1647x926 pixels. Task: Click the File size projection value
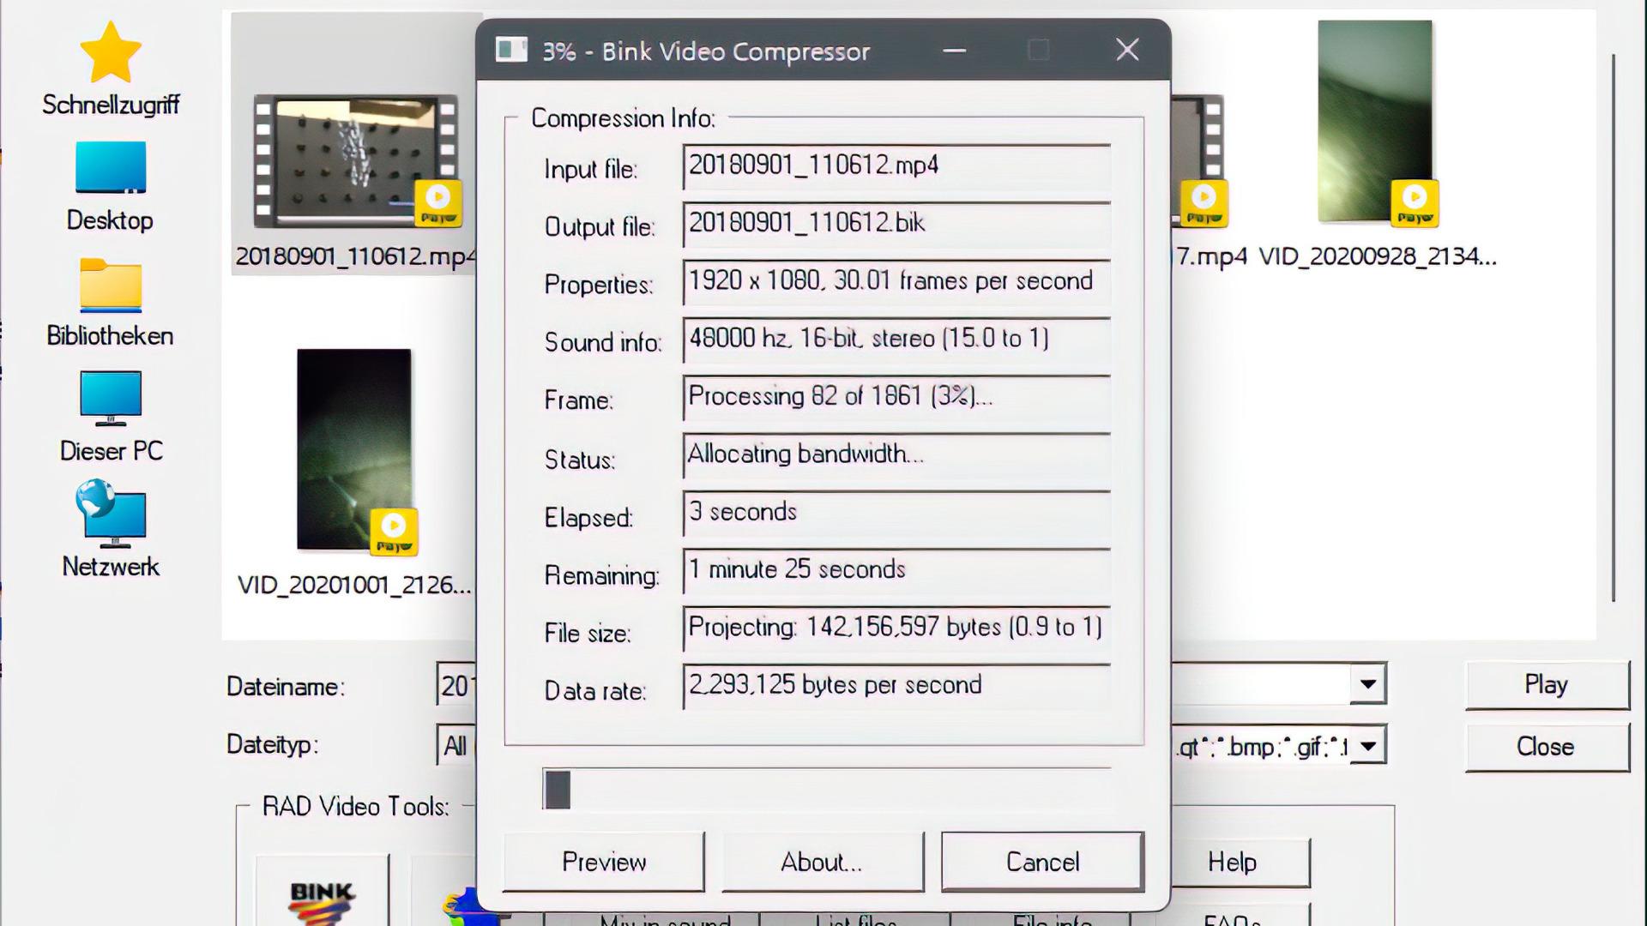coord(896,628)
